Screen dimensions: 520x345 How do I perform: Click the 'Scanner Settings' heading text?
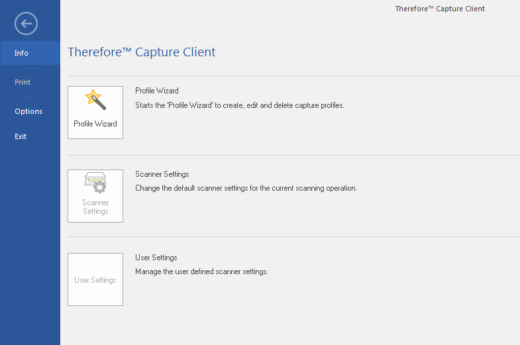162,174
